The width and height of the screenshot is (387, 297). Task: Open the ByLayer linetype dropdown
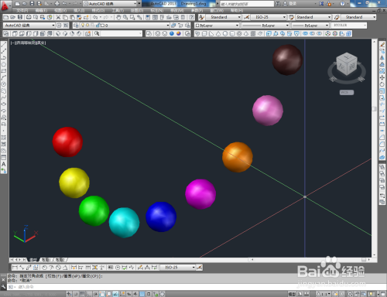265,26
